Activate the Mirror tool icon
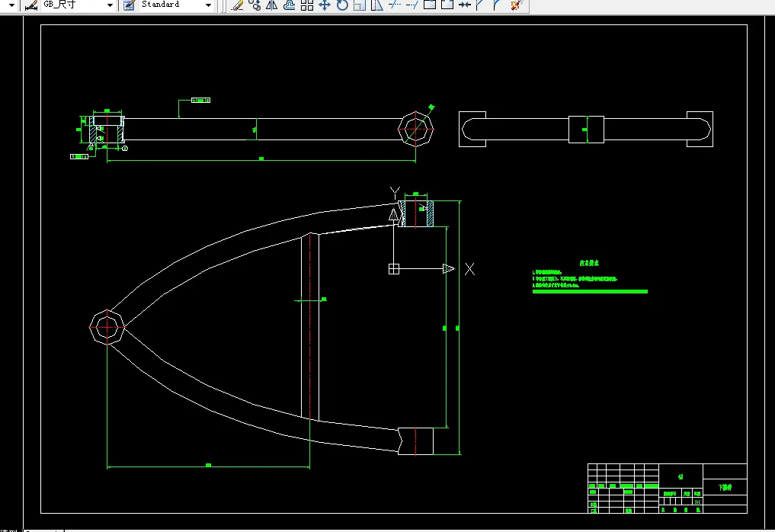 click(x=272, y=5)
